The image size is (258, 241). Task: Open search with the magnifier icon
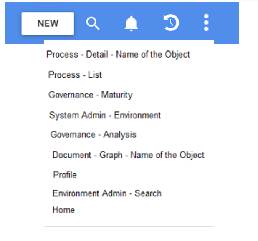(x=93, y=23)
